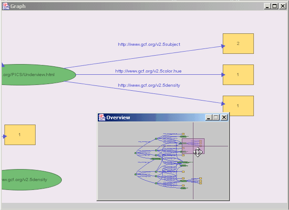Minimize the Graph window

pyautogui.click(x=267, y=6)
